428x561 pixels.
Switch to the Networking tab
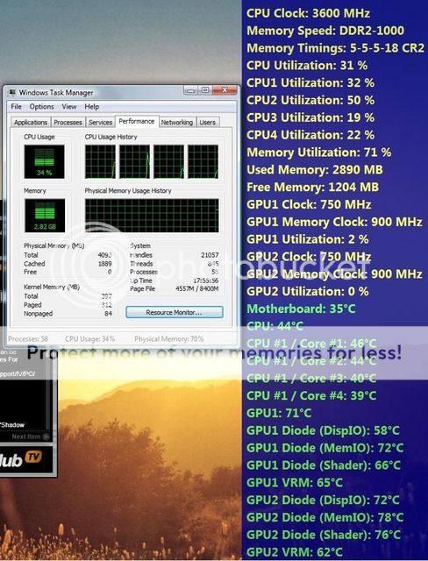coord(177,123)
